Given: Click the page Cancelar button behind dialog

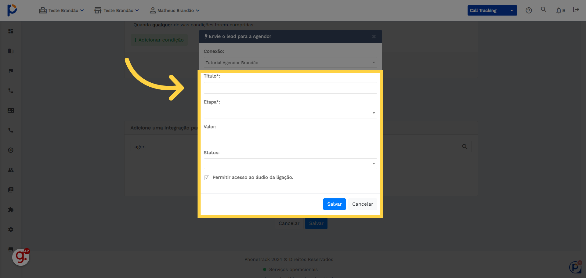Looking at the screenshot, I should point(289,223).
